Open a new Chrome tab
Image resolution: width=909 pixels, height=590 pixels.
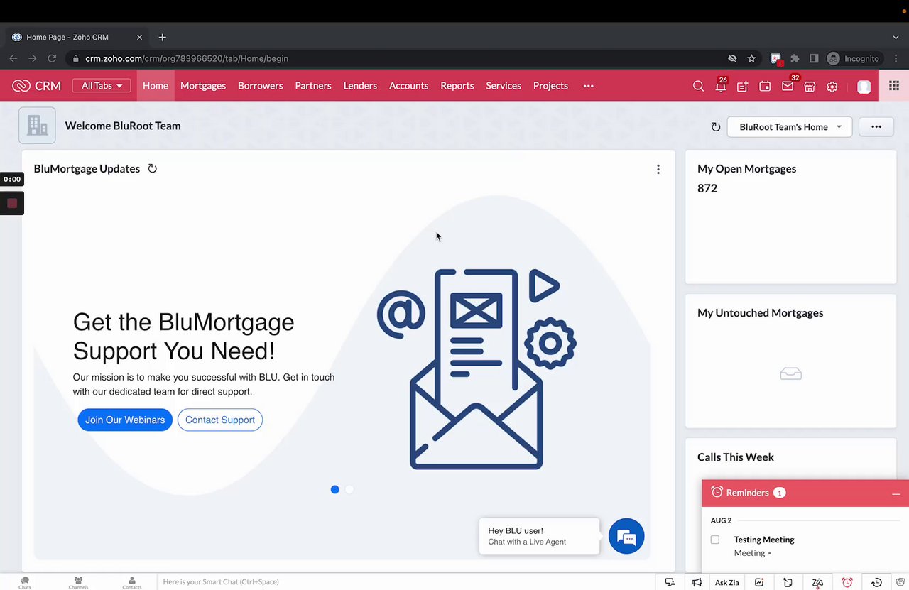pyautogui.click(x=162, y=37)
